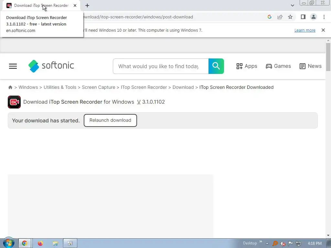Click the version 3.1.0.1102 text
The height and width of the screenshot is (248, 331).
point(153,102)
